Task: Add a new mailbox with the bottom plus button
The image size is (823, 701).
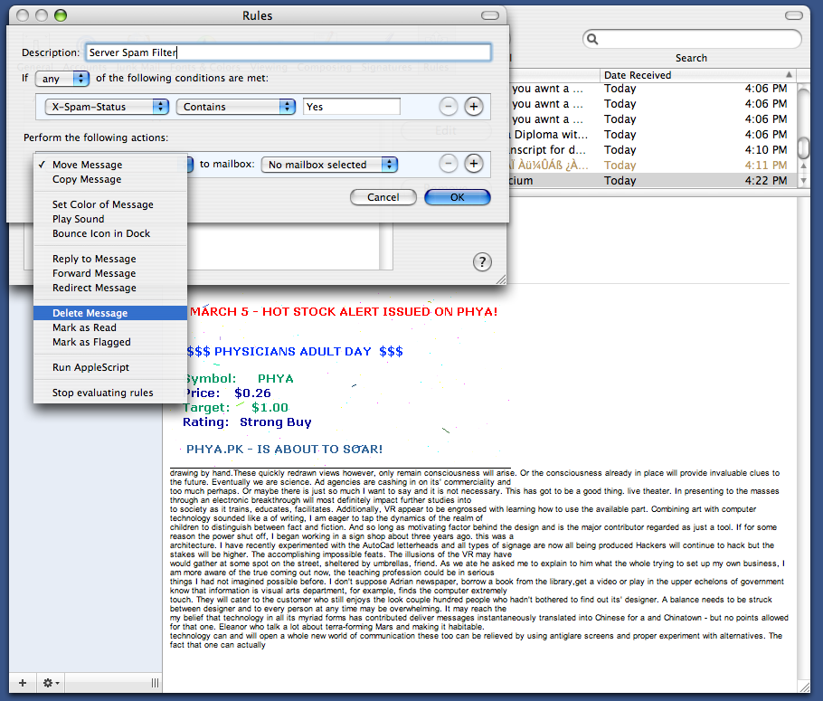Action: [23, 683]
